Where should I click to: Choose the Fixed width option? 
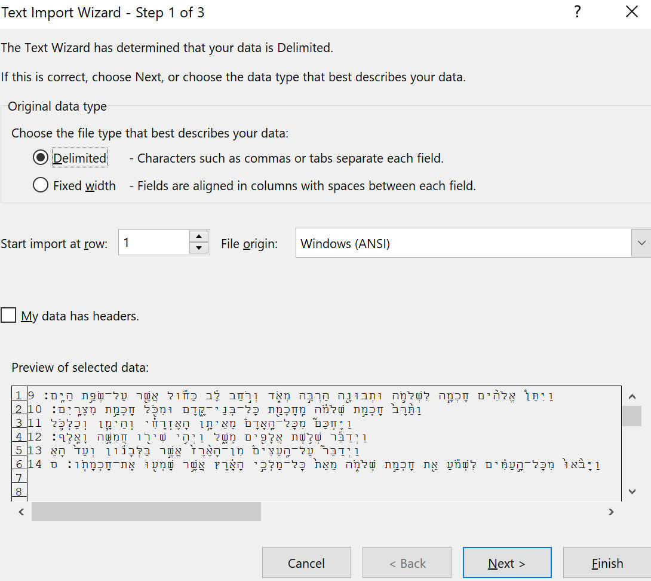point(41,186)
